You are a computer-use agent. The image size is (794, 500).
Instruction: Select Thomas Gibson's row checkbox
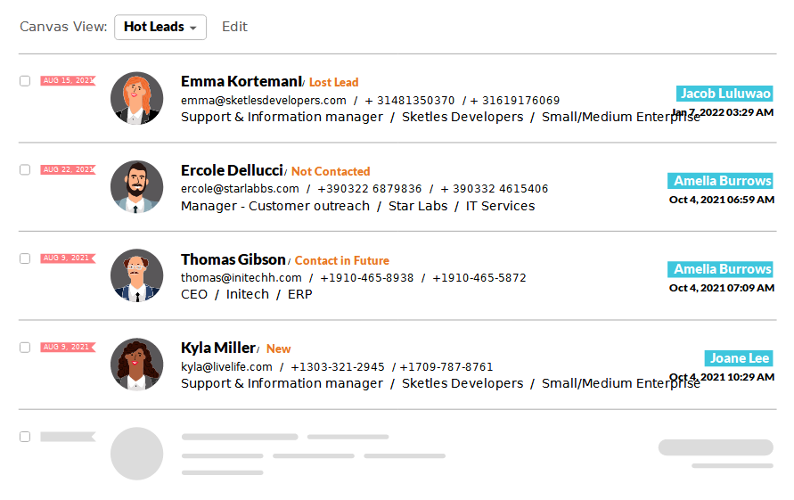click(25, 258)
